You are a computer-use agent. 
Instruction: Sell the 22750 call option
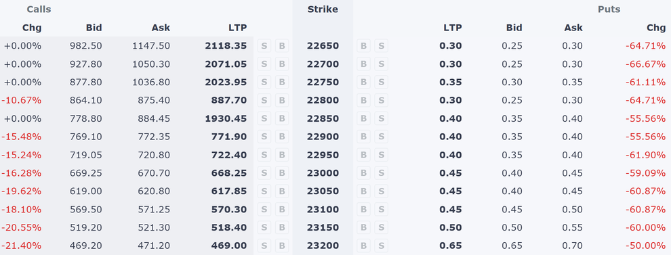[264, 82]
